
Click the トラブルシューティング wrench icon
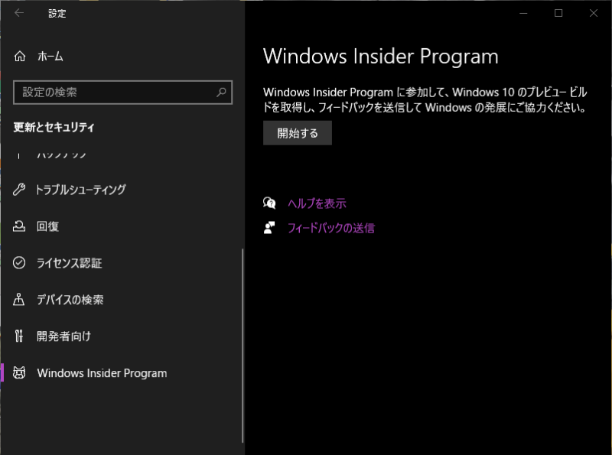pos(19,190)
